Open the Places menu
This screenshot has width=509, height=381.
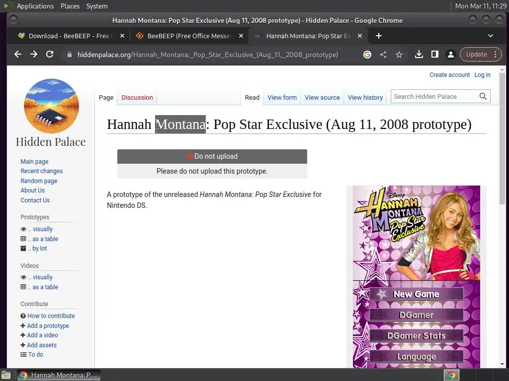pos(70,6)
